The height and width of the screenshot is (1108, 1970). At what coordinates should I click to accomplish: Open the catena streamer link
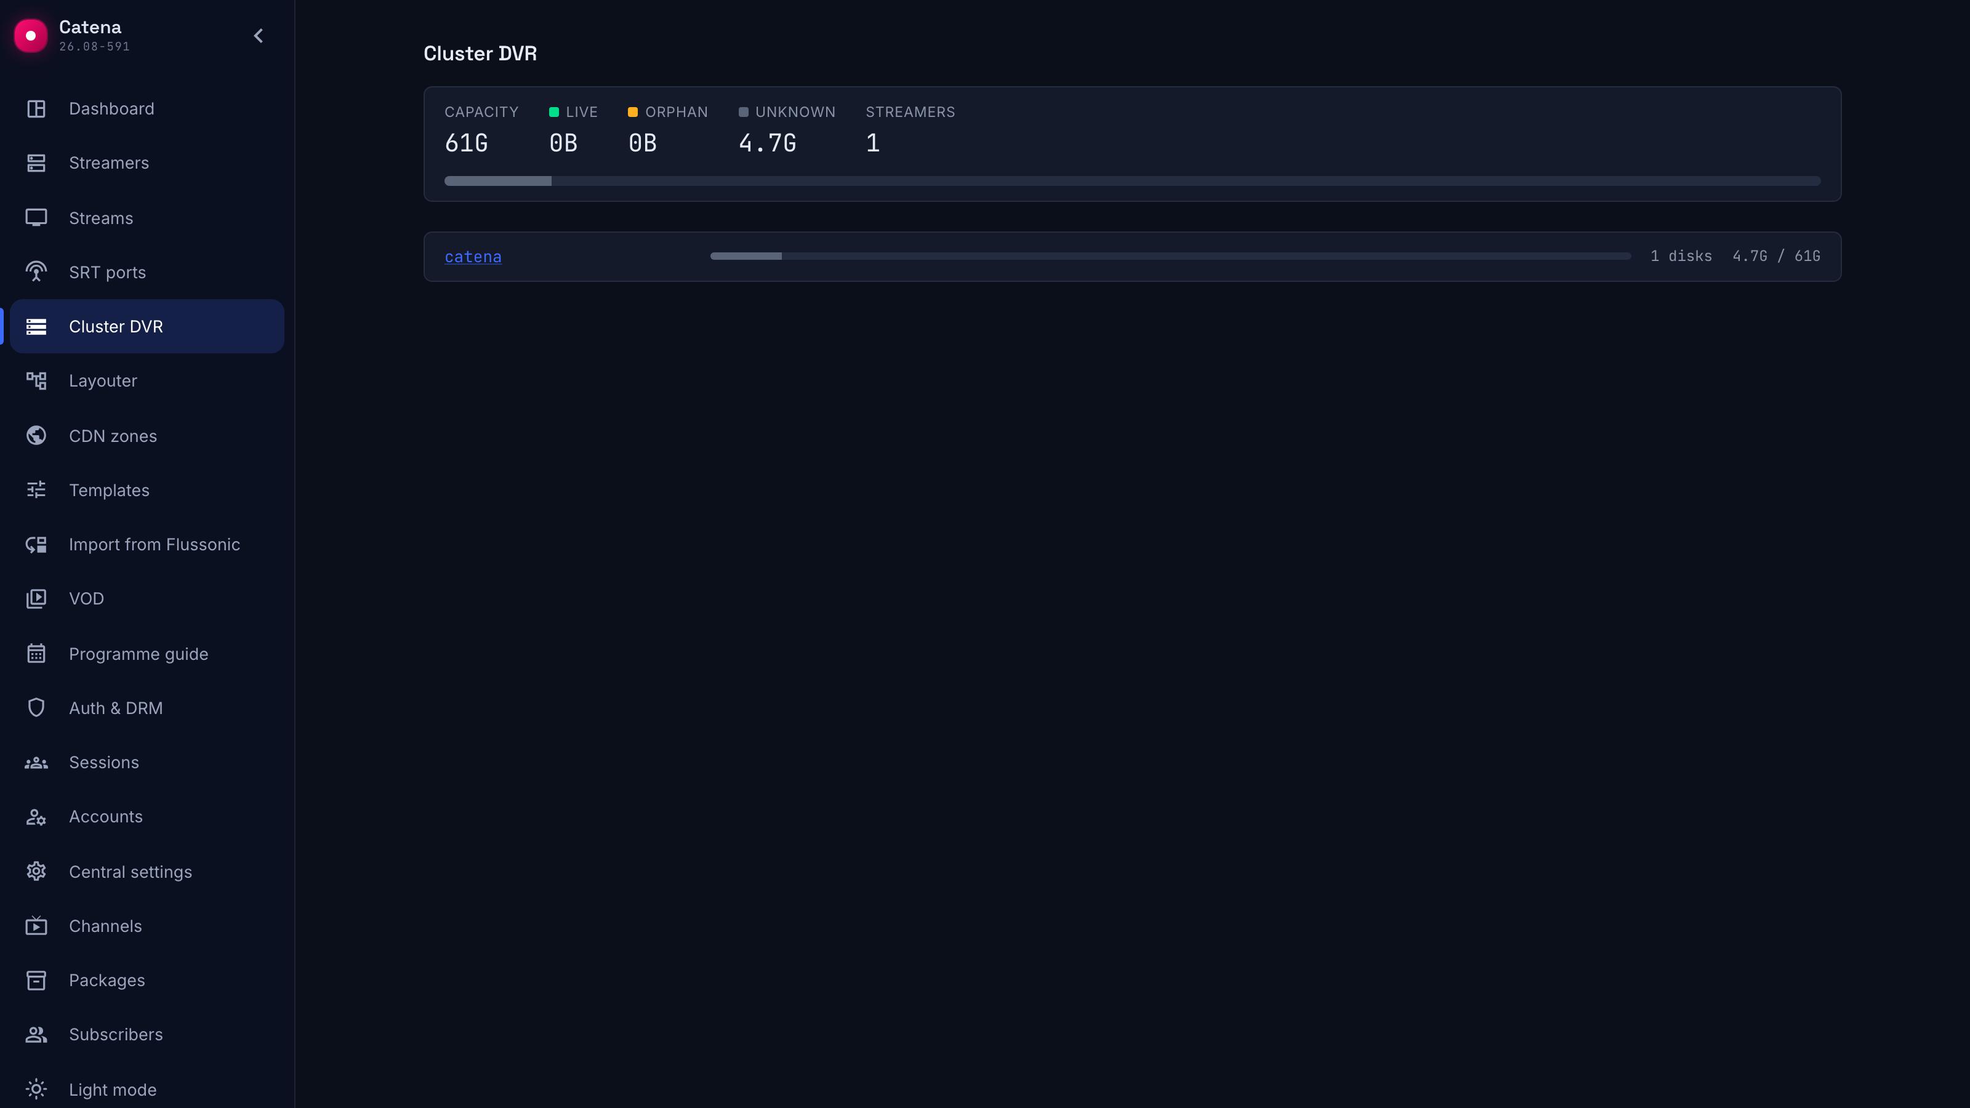pos(473,257)
